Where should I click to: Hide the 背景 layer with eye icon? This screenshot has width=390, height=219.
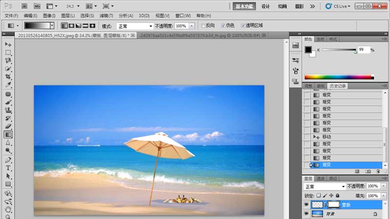307,213
